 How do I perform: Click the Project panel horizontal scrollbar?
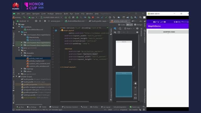[29, 105]
